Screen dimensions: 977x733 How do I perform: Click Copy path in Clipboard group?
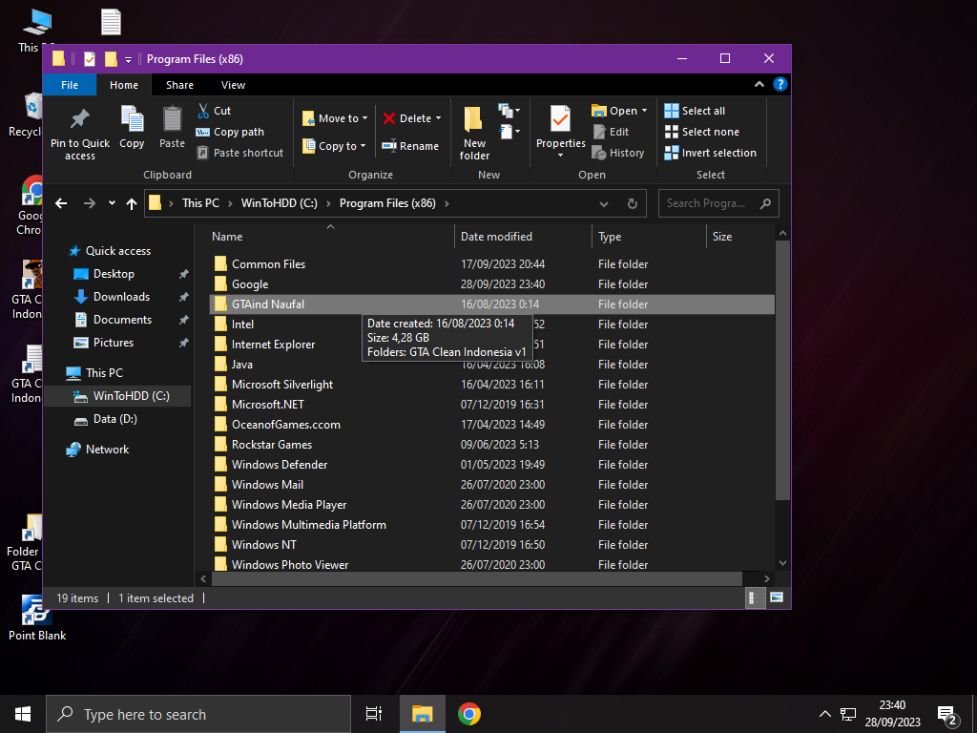230,132
